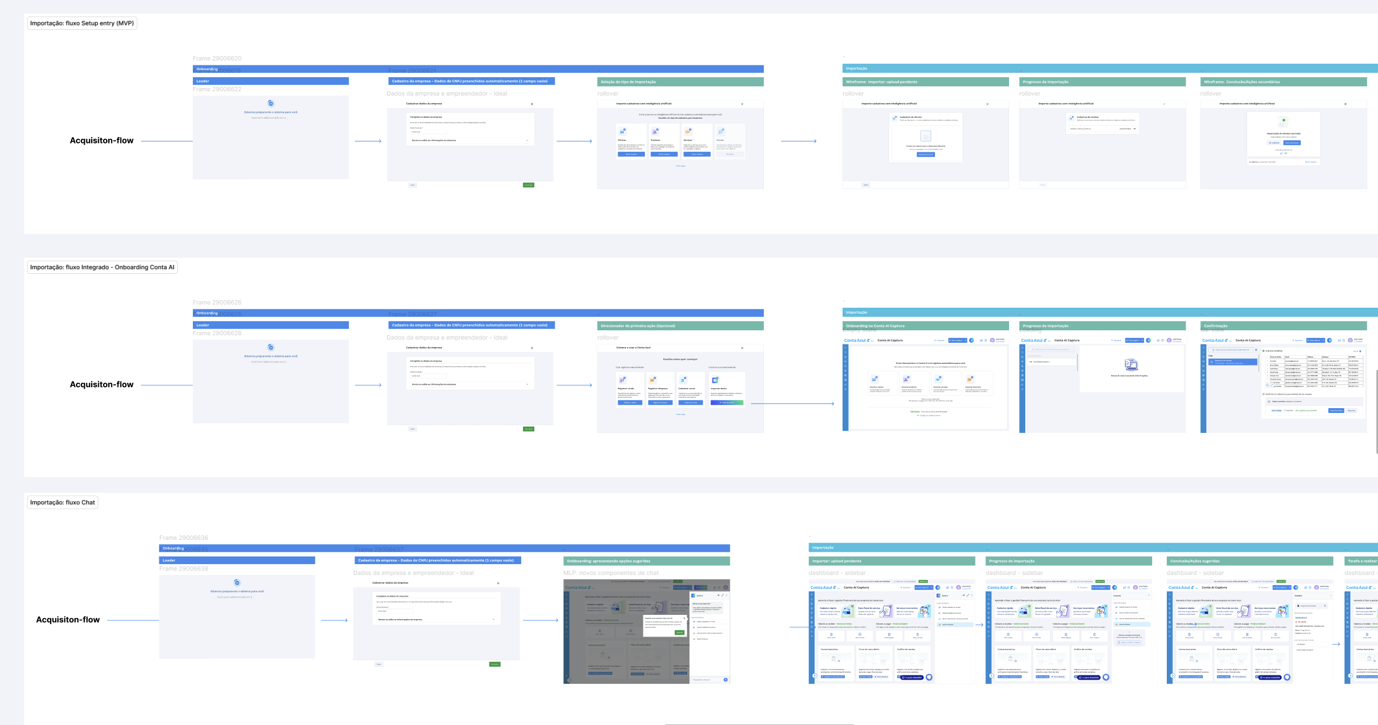Expand 'Revise ou edite as informações' in the Chat flow
The image size is (1378, 725).
(436, 620)
